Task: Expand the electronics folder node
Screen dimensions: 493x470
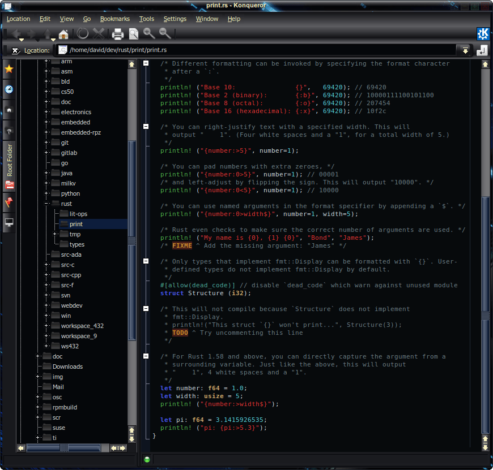Action: [x=46, y=111]
